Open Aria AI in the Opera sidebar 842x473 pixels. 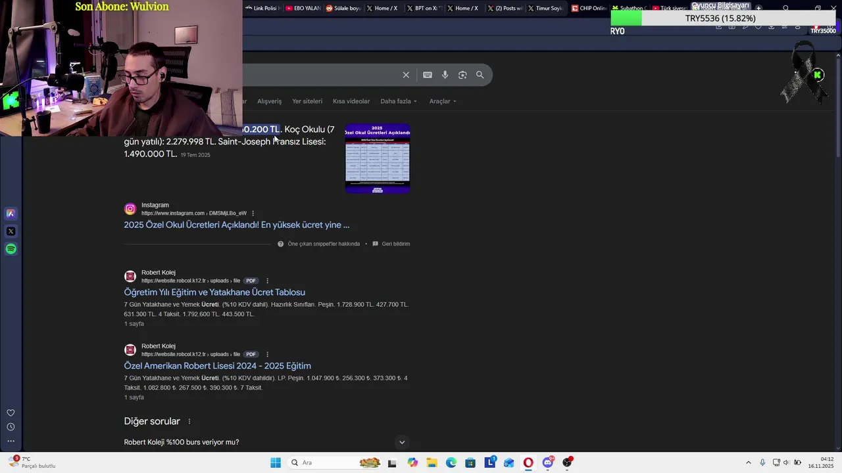coord(11,214)
